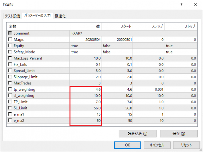Click the help question mark button
This screenshot has width=203, height=152.
coord(181,5)
